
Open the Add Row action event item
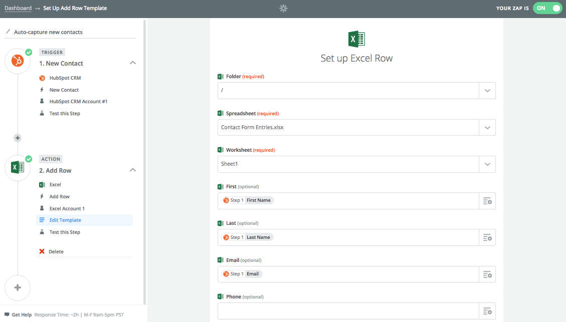[60, 196]
